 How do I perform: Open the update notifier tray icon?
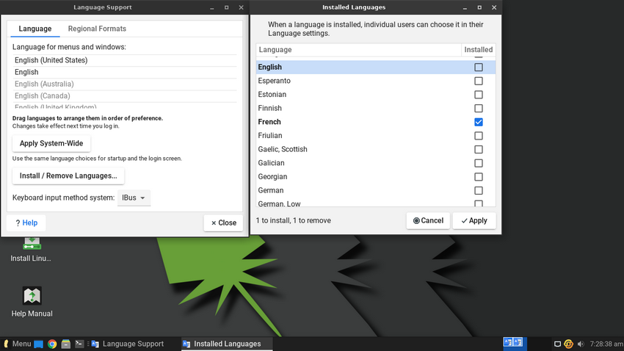click(568, 344)
